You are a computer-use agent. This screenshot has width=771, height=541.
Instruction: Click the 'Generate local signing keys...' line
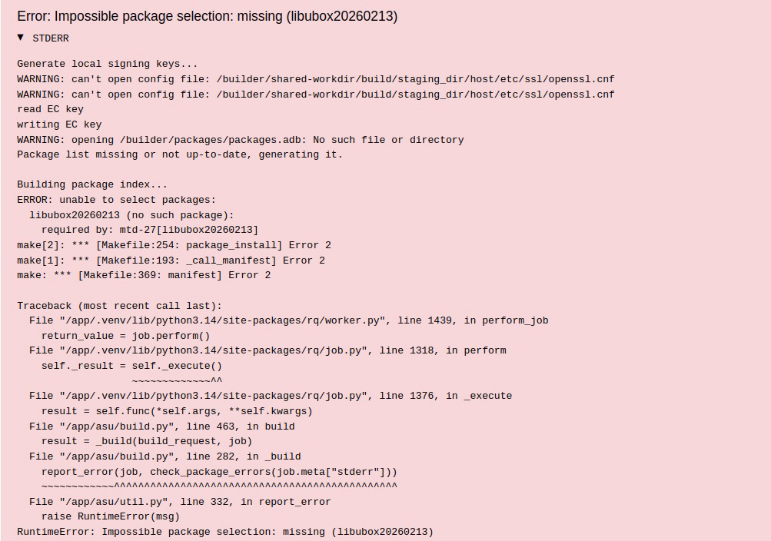108,64
